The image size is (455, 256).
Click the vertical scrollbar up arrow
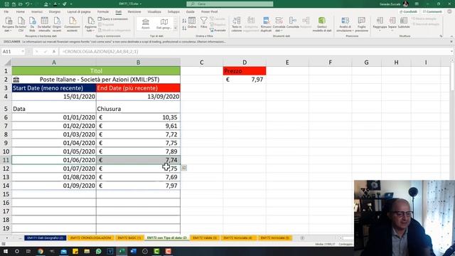coord(452,60)
